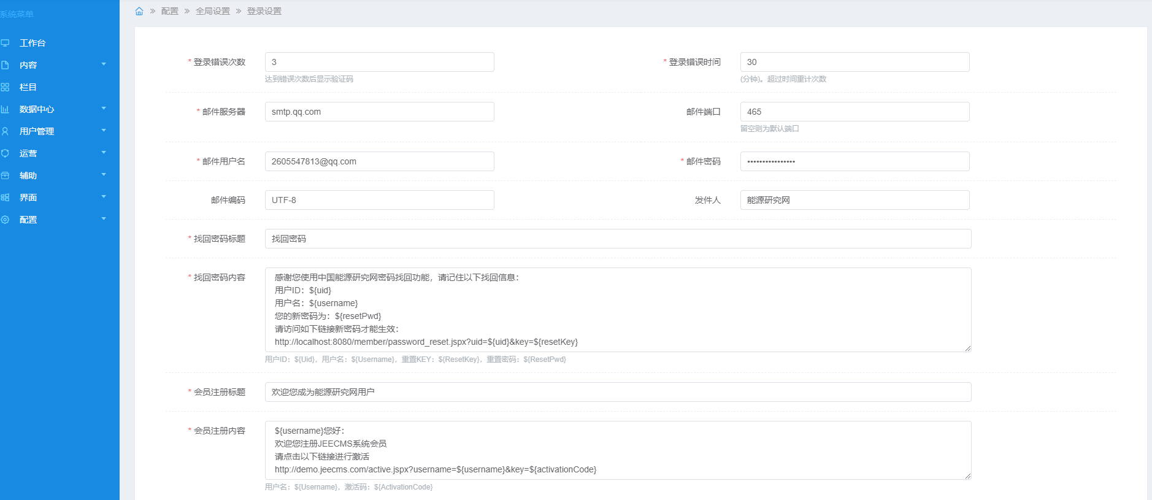Click the 登录错误次数 input field
This screenshot has width=1152, height=500.
379,62
